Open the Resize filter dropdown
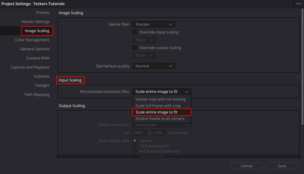The height and width of the screenshot is (174, 304). pos(153,24)
